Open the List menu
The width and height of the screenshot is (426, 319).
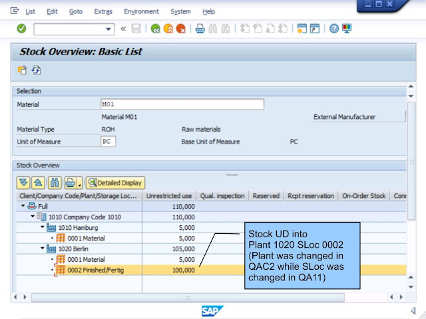(x=30, y=12)
